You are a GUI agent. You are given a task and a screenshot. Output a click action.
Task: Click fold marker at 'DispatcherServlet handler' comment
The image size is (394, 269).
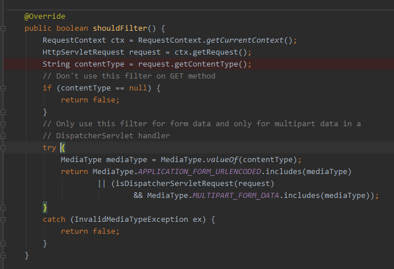coord(3,135)
